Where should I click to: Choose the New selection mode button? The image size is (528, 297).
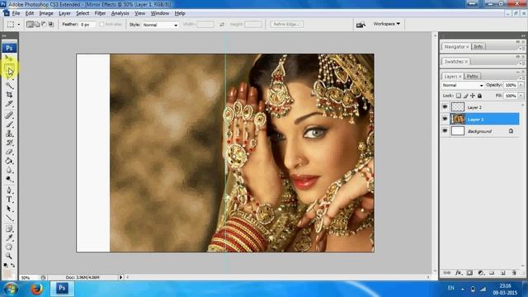tap(30, 24)
